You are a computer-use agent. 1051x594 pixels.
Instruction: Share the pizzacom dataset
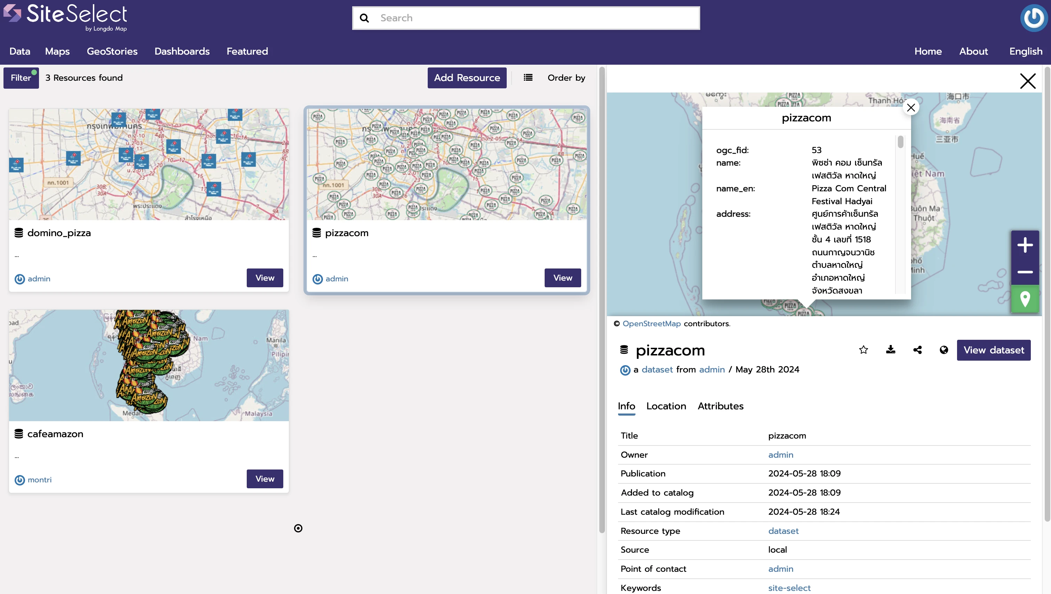[x=917, y=350]
